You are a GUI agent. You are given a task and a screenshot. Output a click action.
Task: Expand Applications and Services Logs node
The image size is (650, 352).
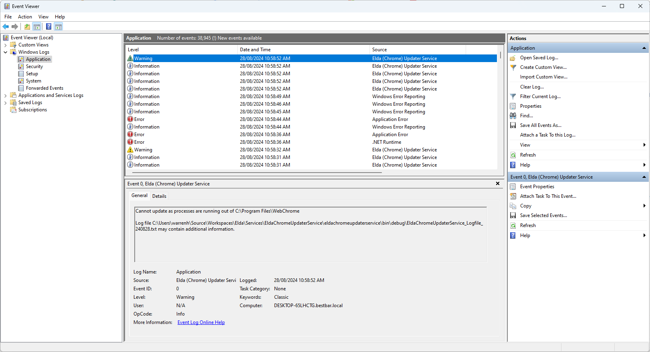(x=5, y=96)
